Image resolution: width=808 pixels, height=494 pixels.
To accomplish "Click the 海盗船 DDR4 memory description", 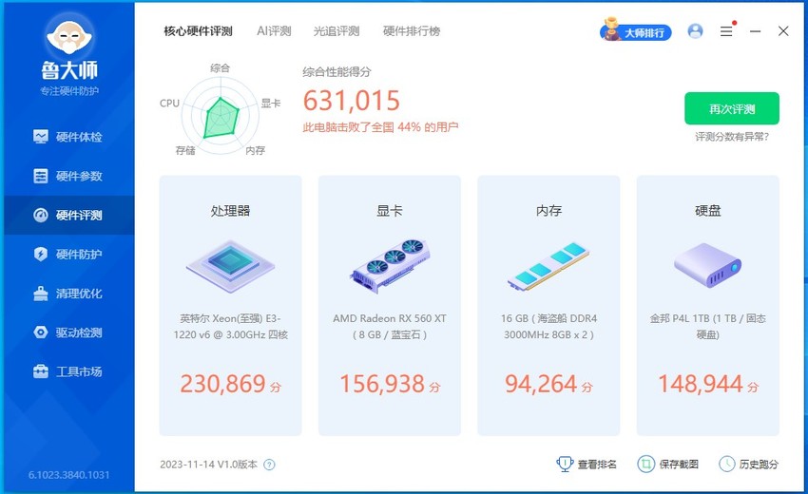I will tap(548, 327).
